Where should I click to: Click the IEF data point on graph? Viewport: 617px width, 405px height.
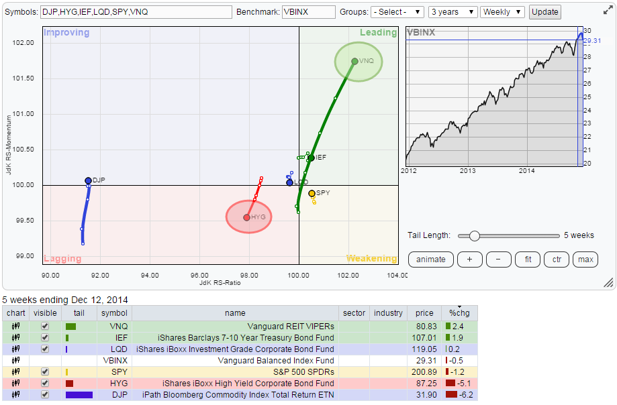pyautogui.click(x=312, y=158)
